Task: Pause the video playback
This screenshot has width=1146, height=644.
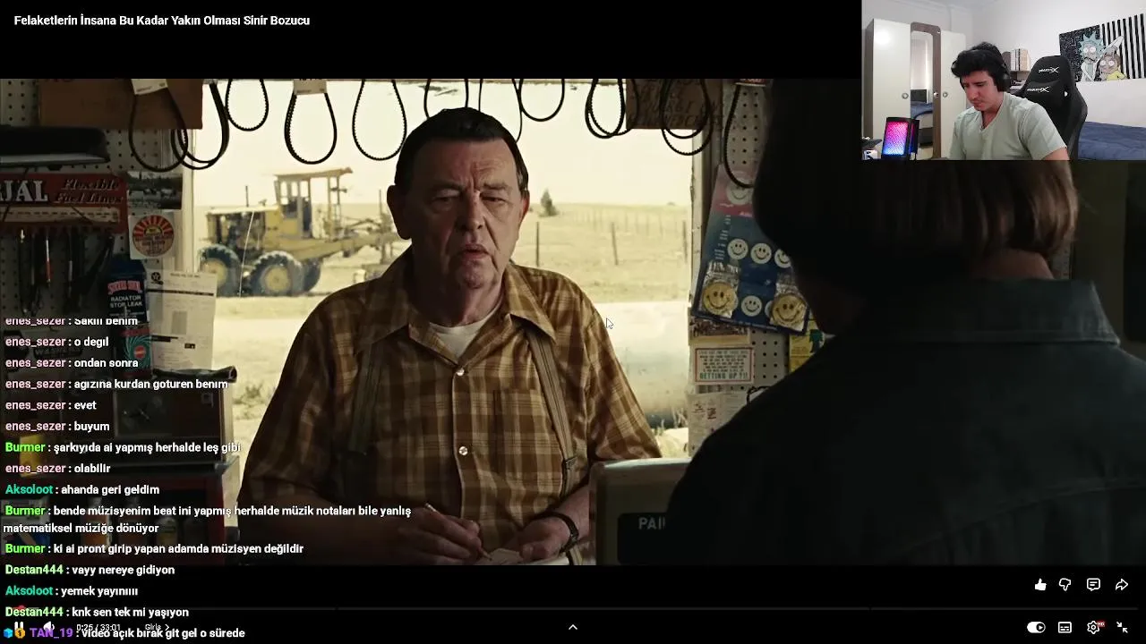Action: 18,627
